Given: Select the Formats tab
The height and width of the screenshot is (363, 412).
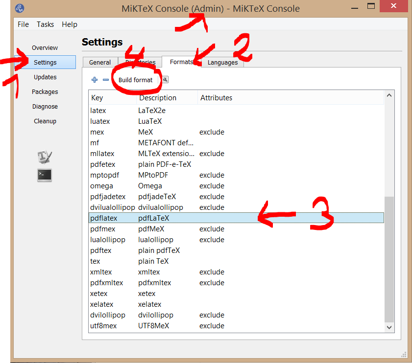Looking at the screenshot, I should 182,62.
